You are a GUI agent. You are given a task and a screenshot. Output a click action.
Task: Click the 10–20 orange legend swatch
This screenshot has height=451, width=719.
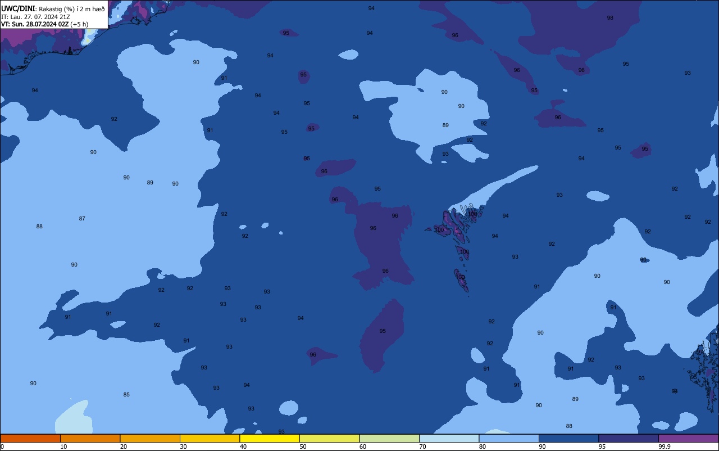pos(90,438)
